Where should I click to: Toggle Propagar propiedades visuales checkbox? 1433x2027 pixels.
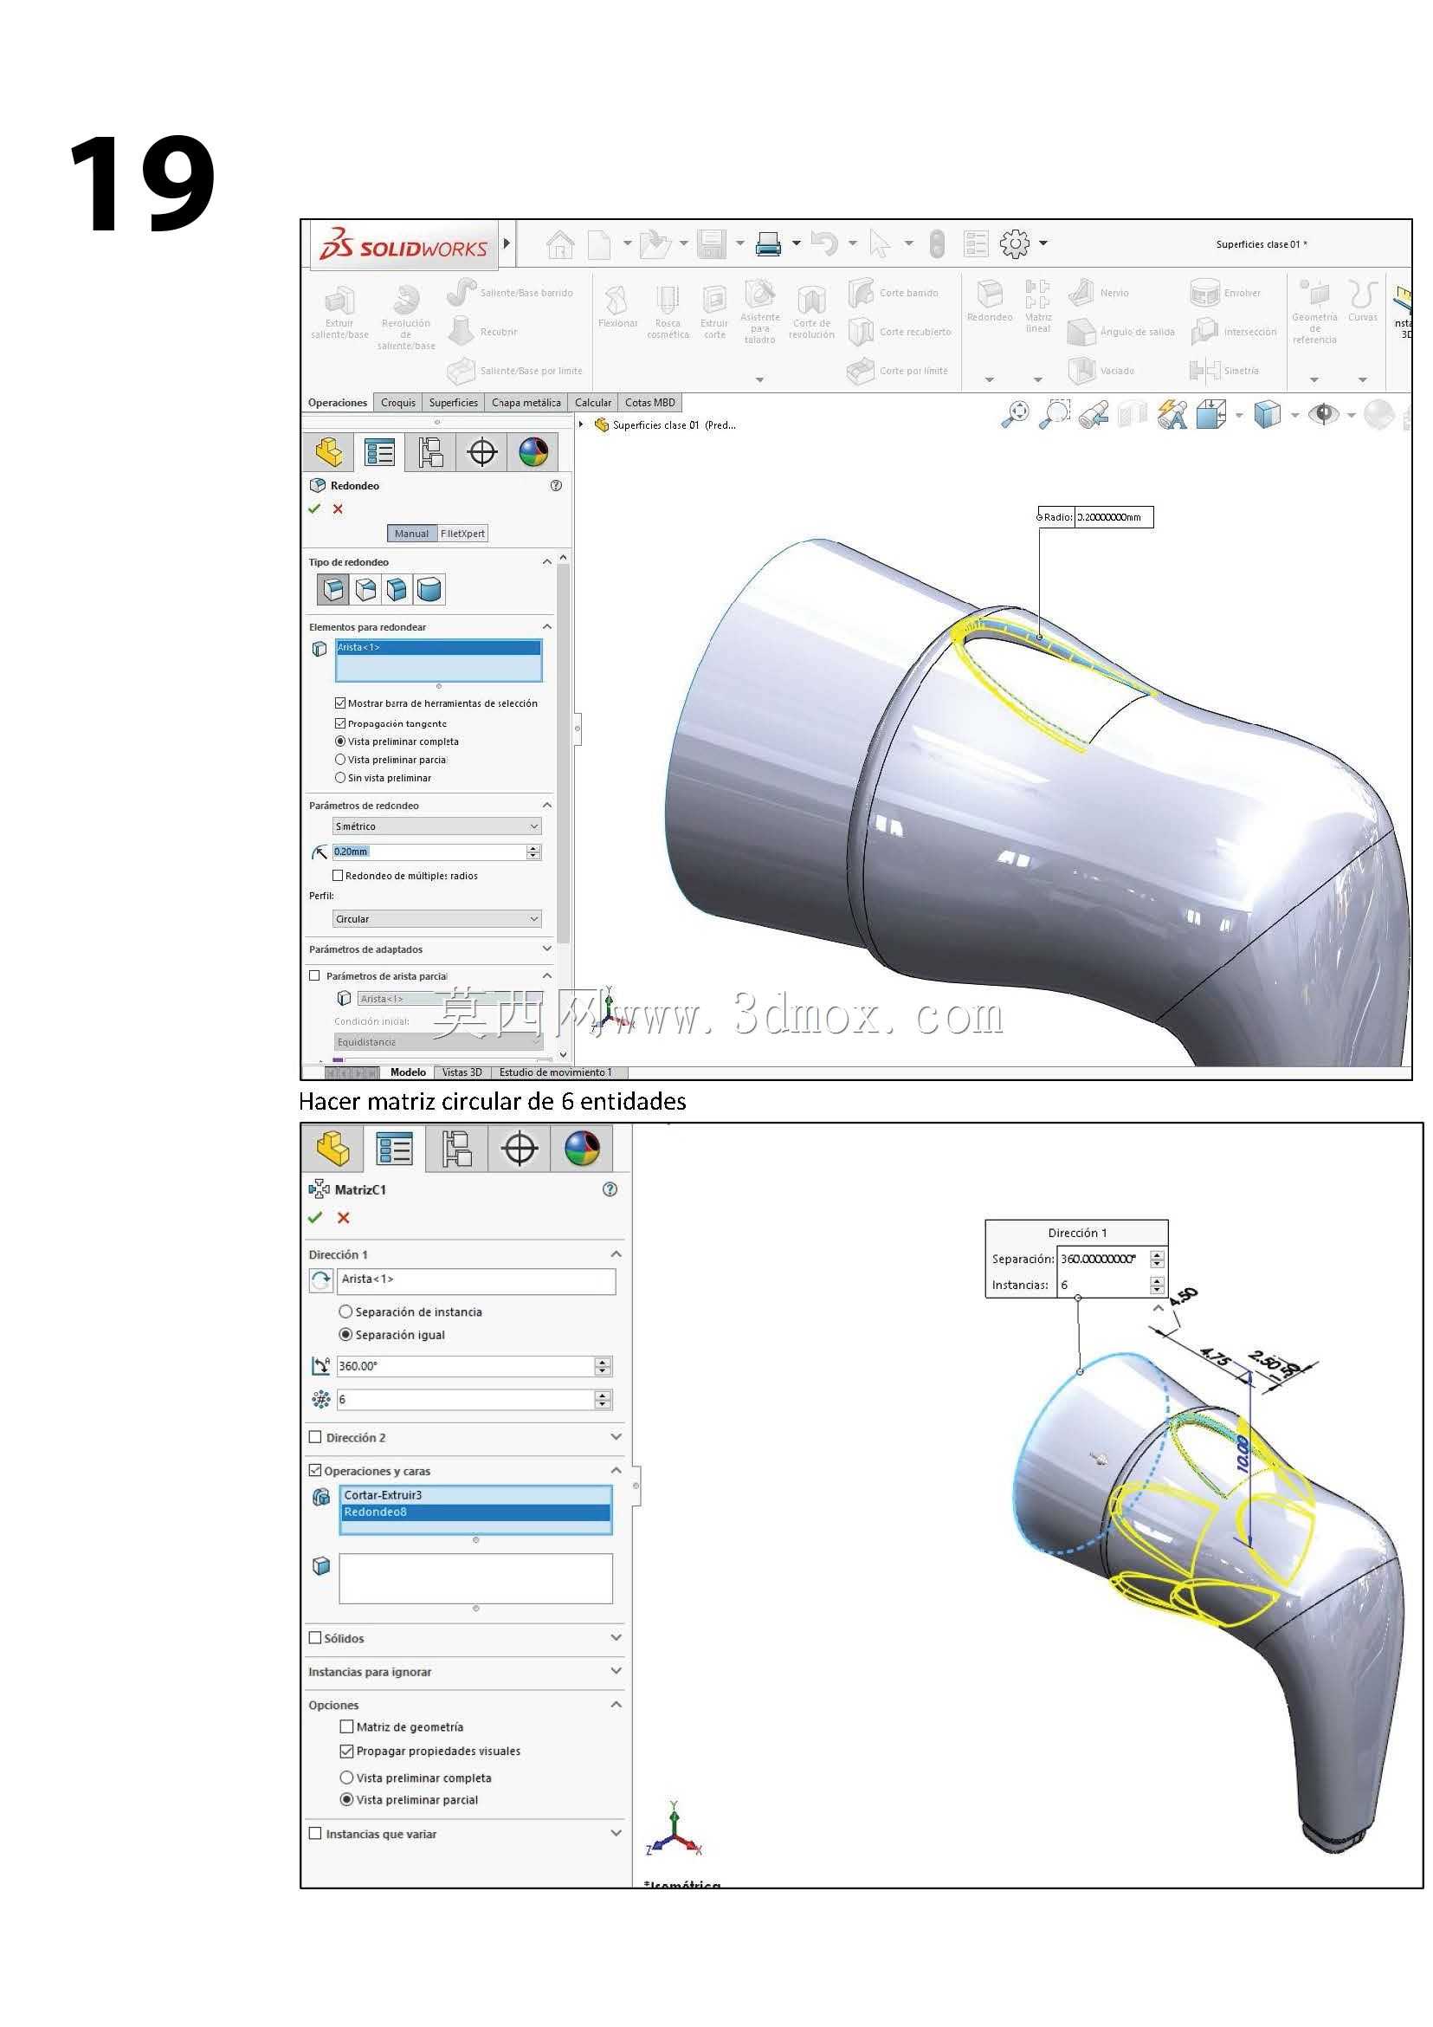point(347,1751)
